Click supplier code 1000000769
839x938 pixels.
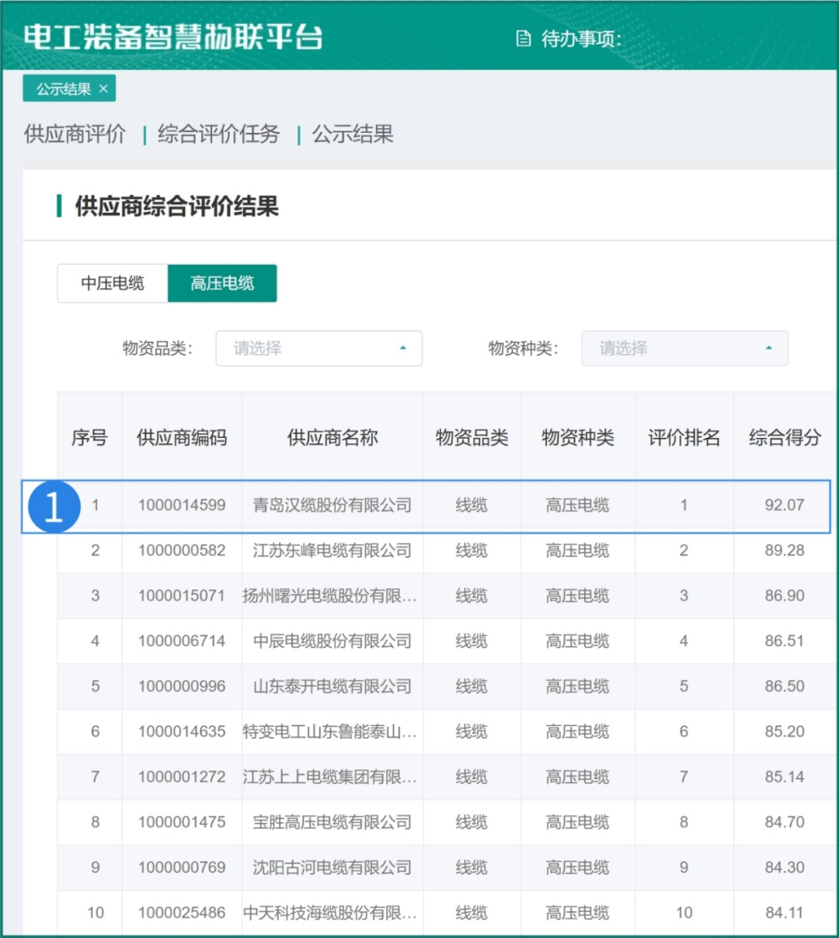(x=182, y=867)
